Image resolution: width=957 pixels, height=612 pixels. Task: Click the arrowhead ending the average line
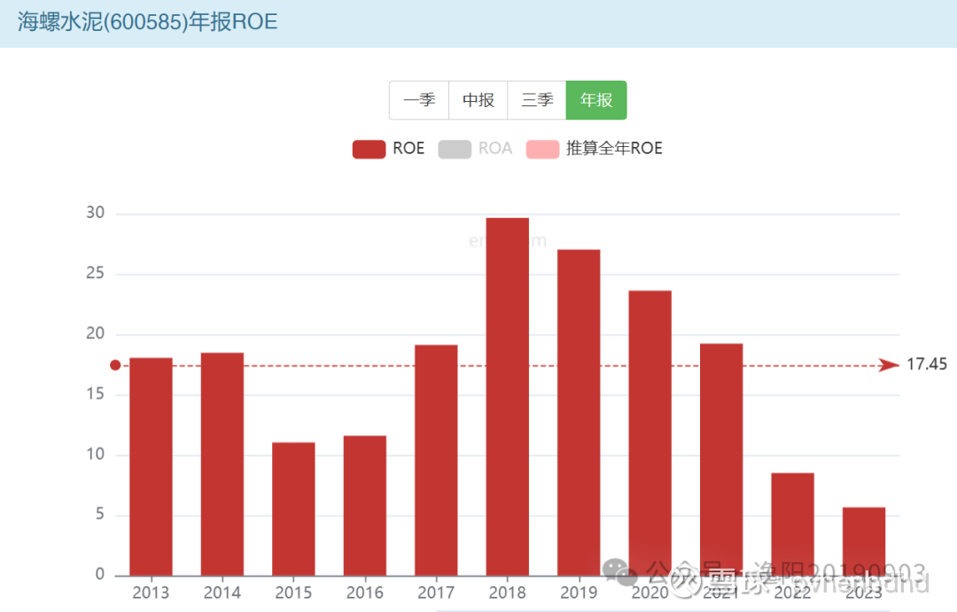point(889,365)
